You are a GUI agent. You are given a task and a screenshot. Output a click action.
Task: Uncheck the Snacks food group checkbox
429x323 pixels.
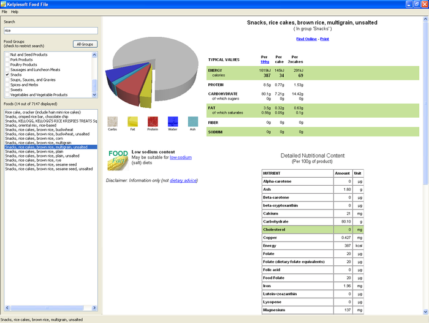7,75
